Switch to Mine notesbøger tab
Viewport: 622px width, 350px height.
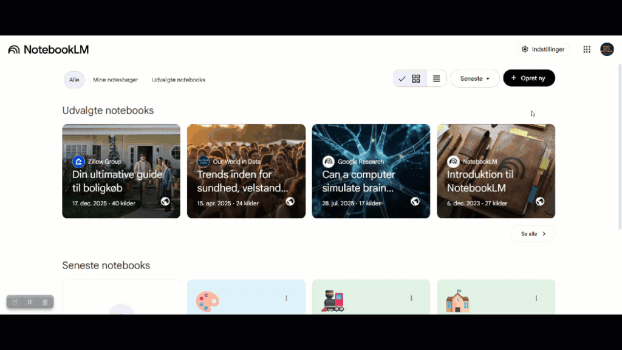[x=115, y=80]
